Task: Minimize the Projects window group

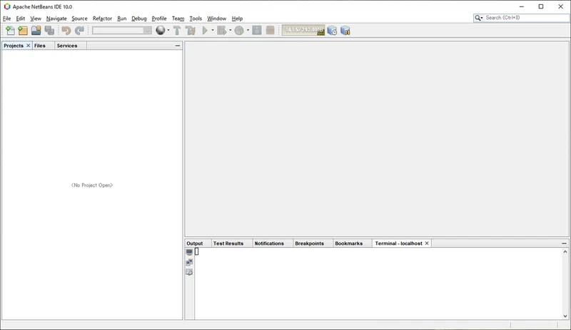Action: pos(178,46)
